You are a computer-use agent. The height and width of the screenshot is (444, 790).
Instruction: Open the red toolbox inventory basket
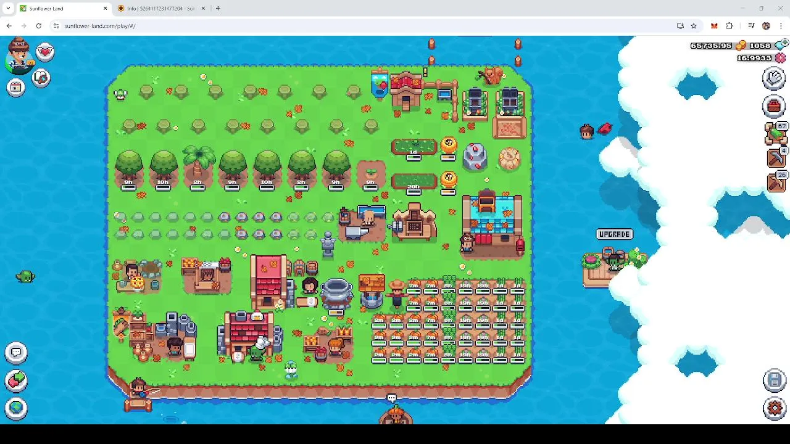pyautogui.click(x=774, y=107)
